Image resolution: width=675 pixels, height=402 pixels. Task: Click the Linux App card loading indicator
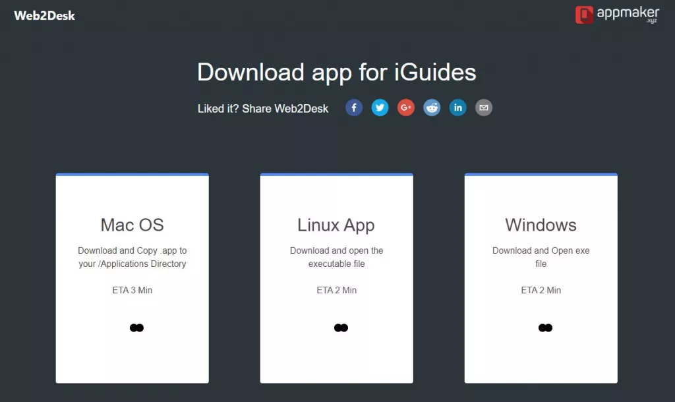(341, 328)
